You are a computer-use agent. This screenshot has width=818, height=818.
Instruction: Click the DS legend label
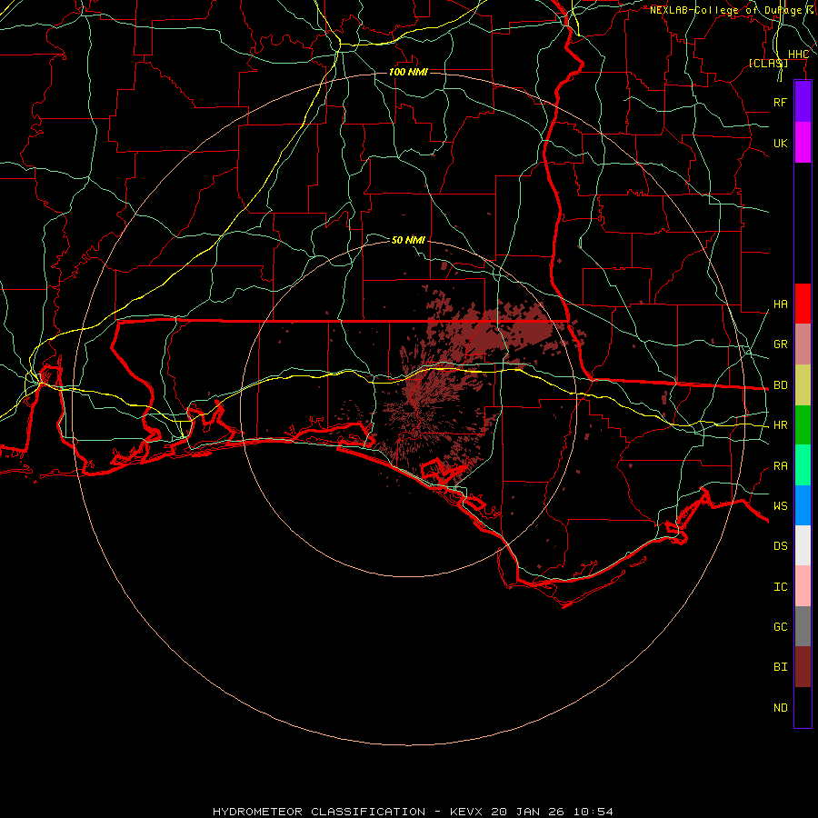[780, 546]
